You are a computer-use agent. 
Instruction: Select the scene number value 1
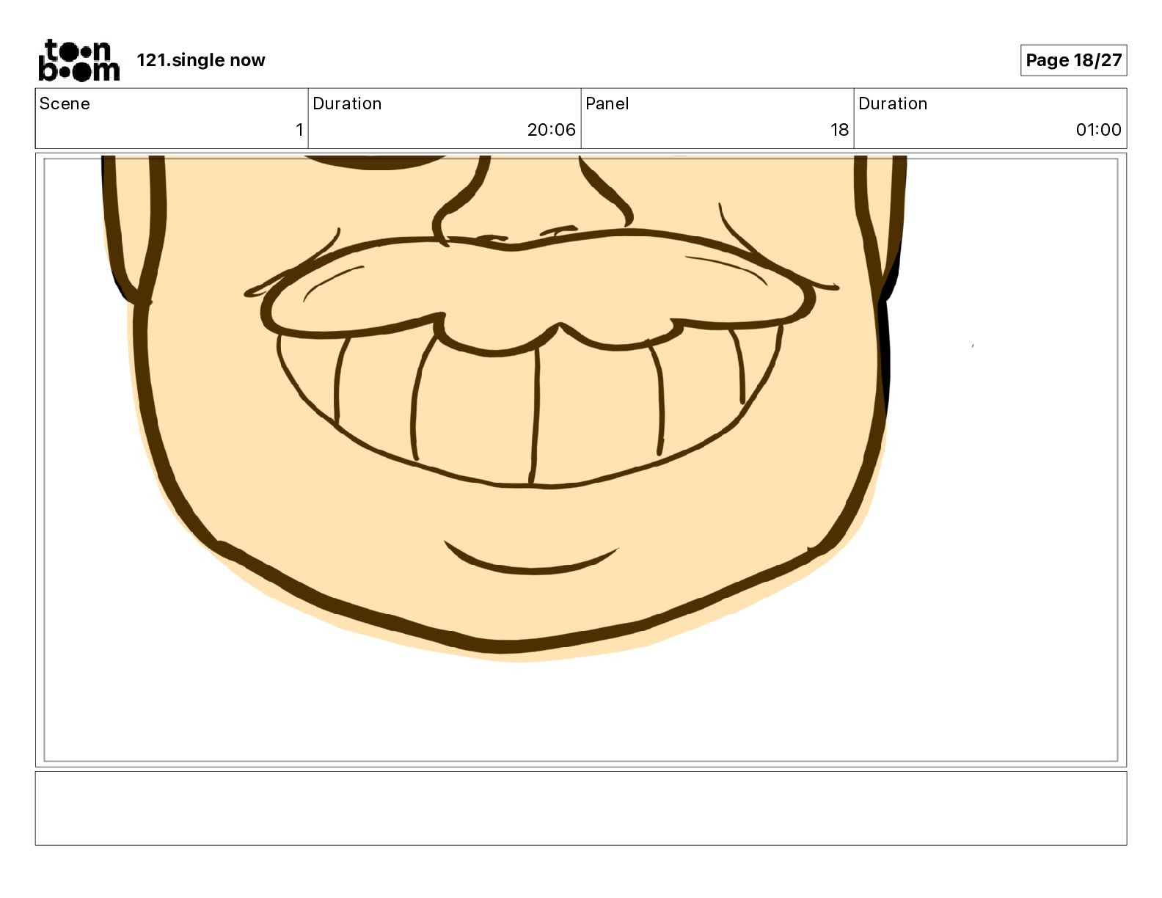pos(299,130)
